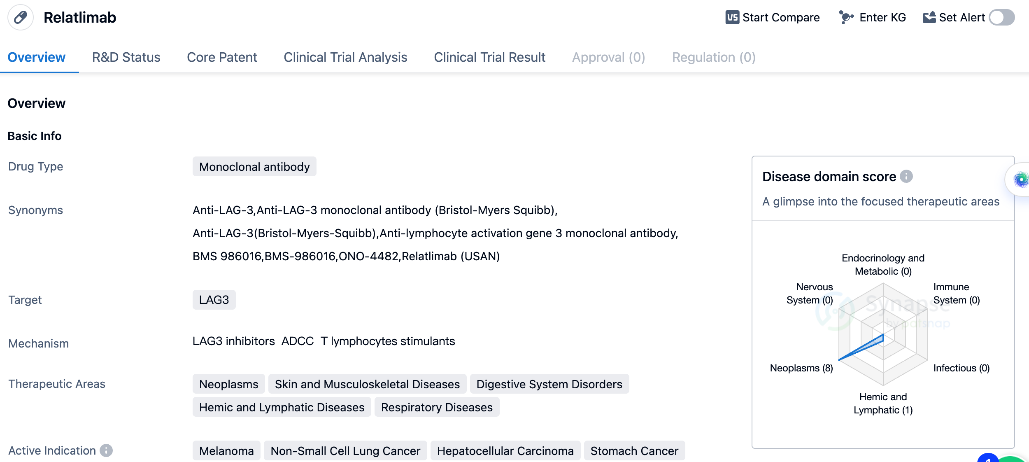This screenshot has width=1029, height=462.
Task: Select the Neoplasms therapeutic area tag
Action: coord(228,384)
